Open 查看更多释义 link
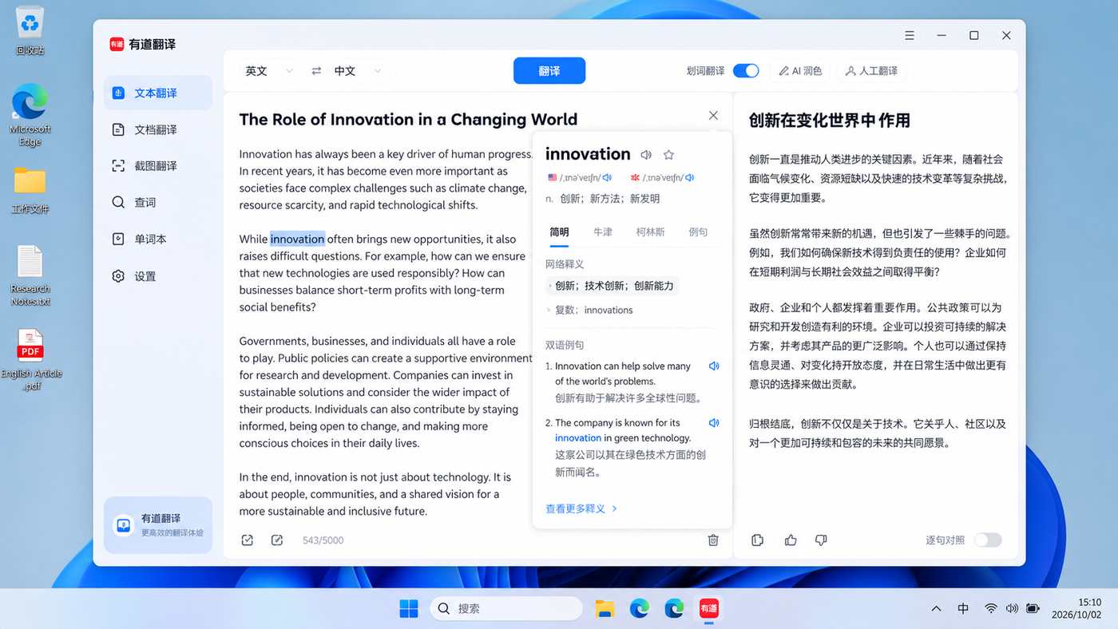 581,508
